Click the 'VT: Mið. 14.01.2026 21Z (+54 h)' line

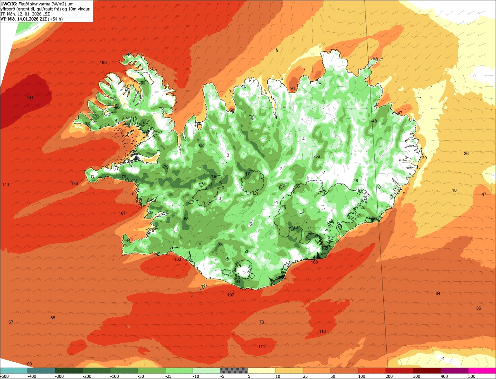(32, 19)
